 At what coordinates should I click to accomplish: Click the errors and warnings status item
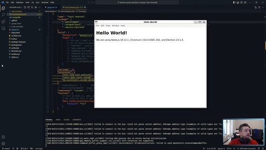(24, 149)
